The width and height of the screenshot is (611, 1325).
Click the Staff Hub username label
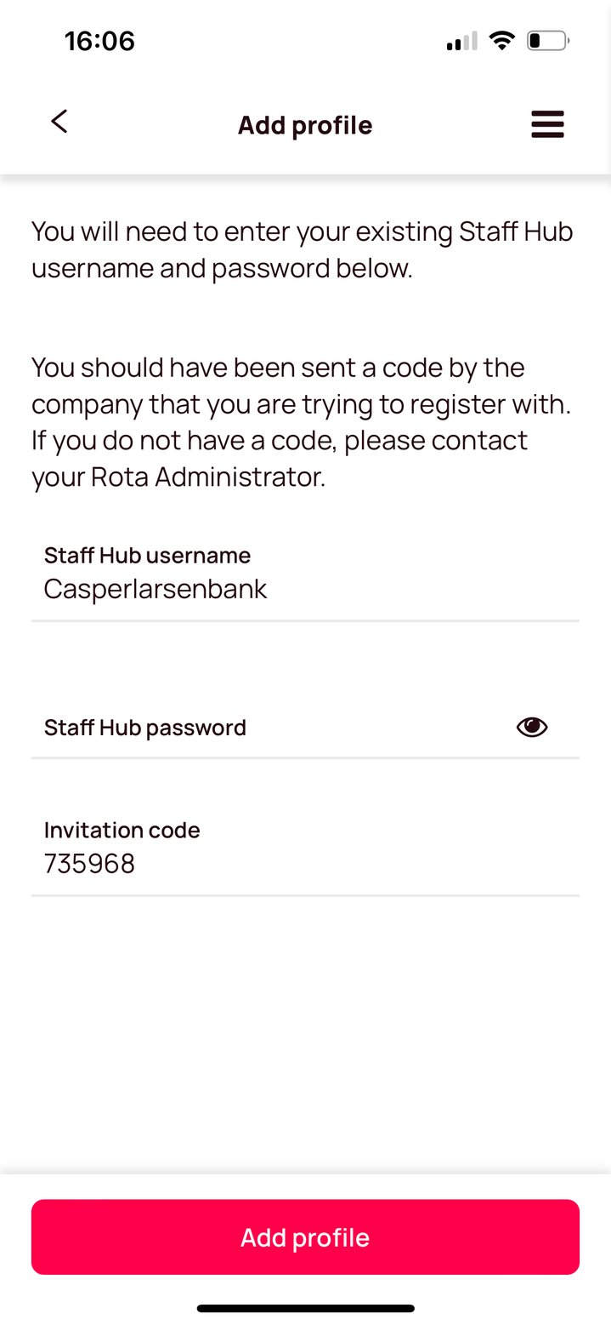tap(147, 555)
